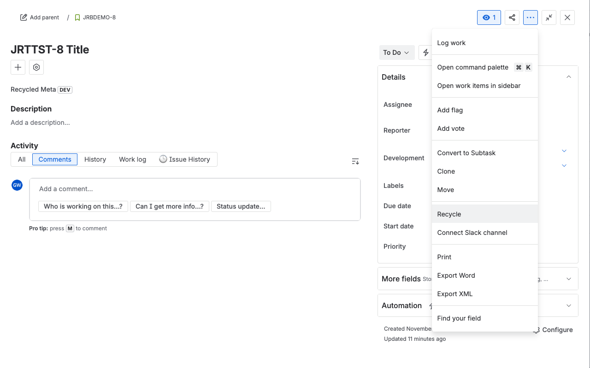The height and width of the screenshot is (368, 590).
Task: Choose Clone in the actions menu
Action: pos(446,171)
